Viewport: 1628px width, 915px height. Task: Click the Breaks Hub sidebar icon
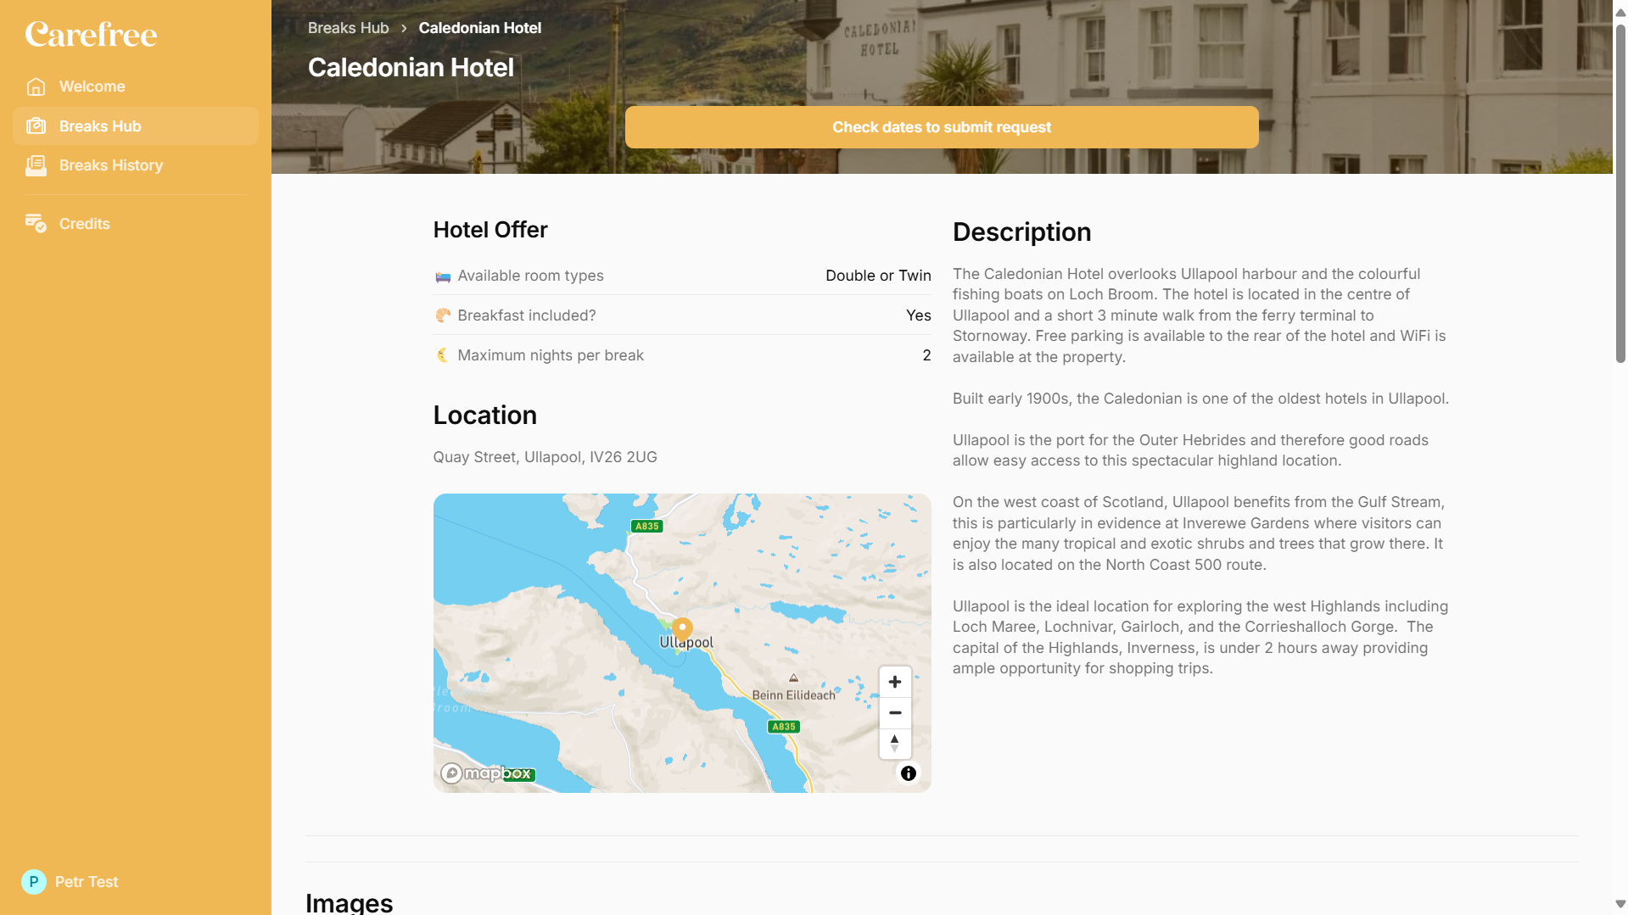tap(36, 126)
